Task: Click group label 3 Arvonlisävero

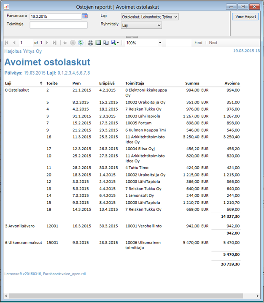Action: coord(20,226)
